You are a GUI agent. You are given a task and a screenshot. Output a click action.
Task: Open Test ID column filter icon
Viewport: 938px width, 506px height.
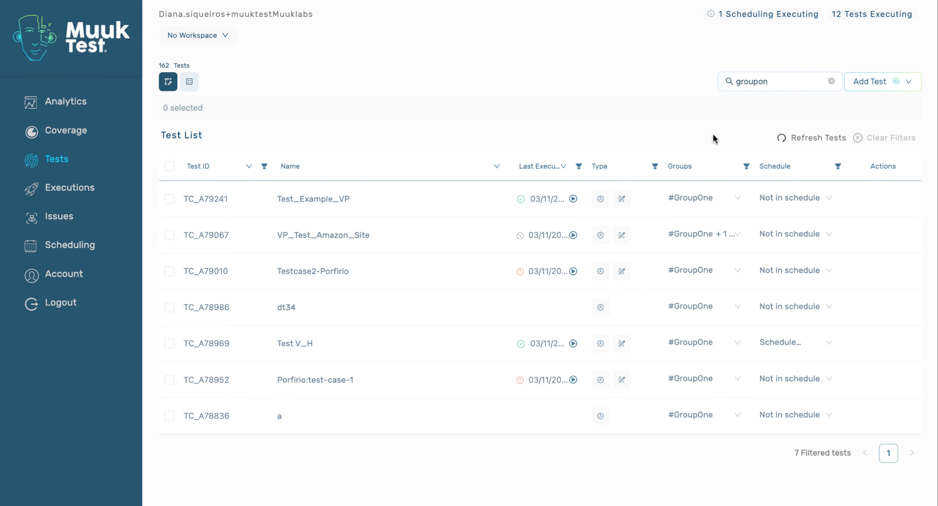pos(264,166)
